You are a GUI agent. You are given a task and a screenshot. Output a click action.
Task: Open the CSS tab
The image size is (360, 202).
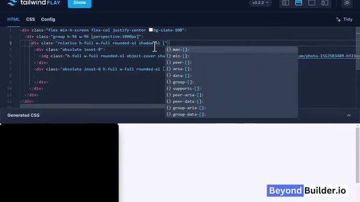(30, 20)
